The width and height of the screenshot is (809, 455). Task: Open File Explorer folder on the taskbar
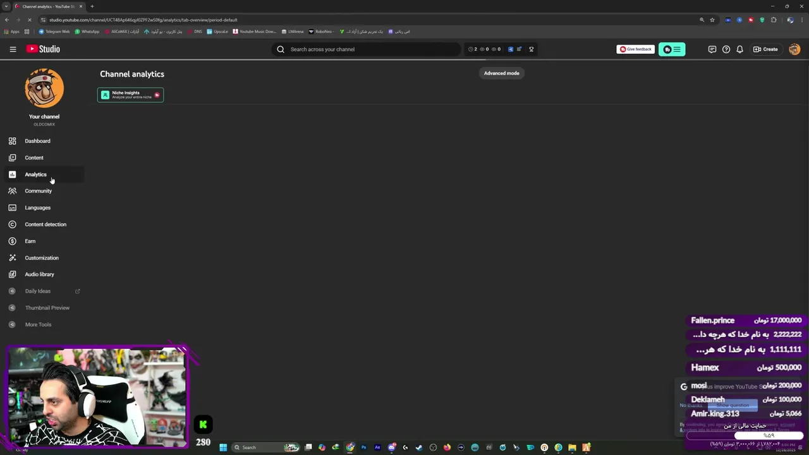point(573,447)
